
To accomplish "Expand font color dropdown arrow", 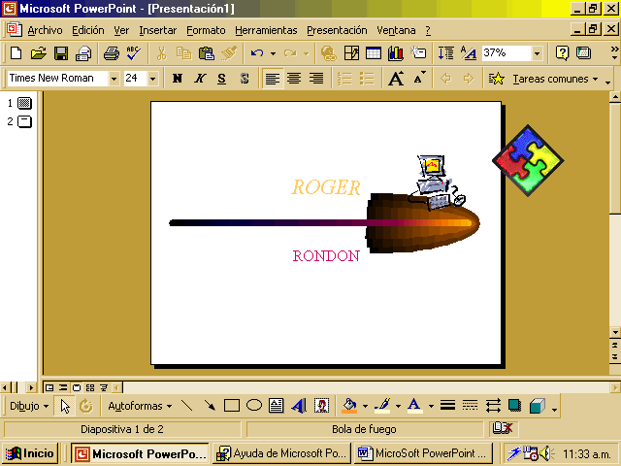I will (431, 406).
